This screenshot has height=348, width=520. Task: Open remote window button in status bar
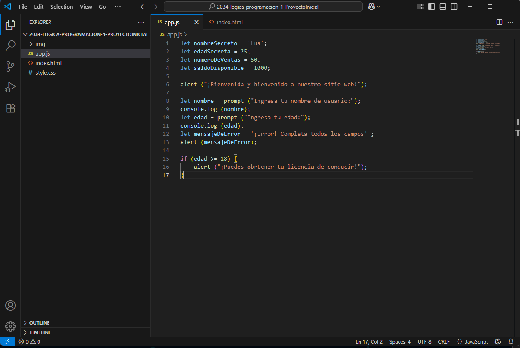point(7,341)
